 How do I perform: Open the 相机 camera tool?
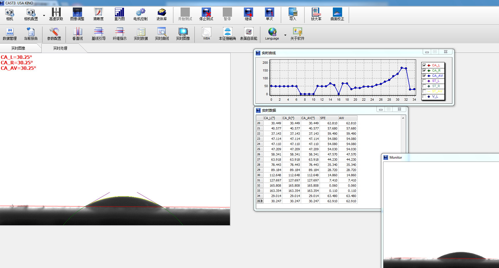[x=10, y=14]
